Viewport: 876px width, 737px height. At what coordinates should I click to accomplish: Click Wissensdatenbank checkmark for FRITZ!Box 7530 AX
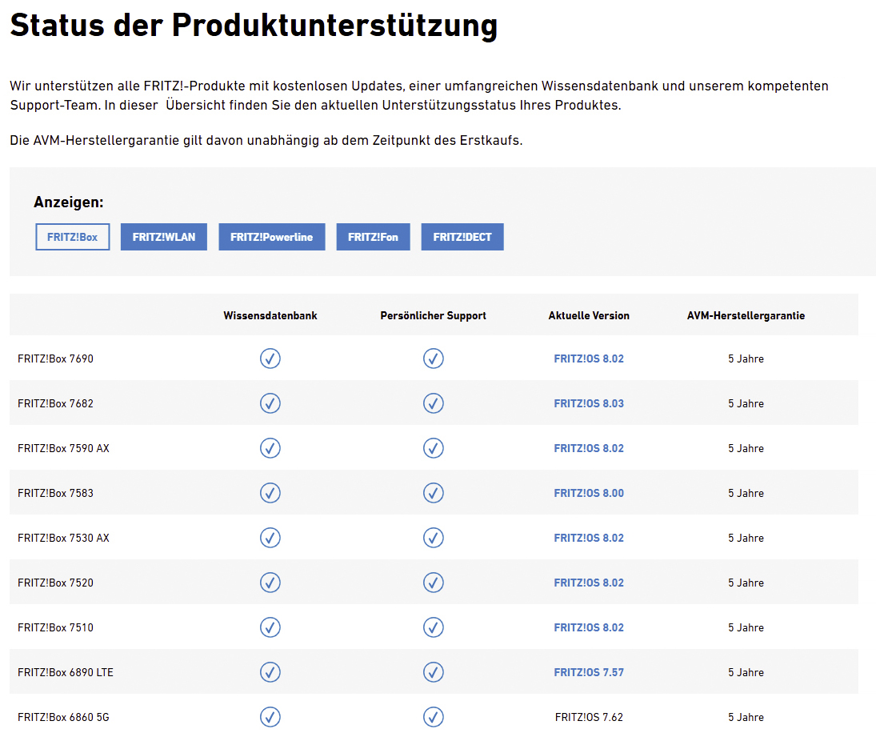[x=270, y=538]
